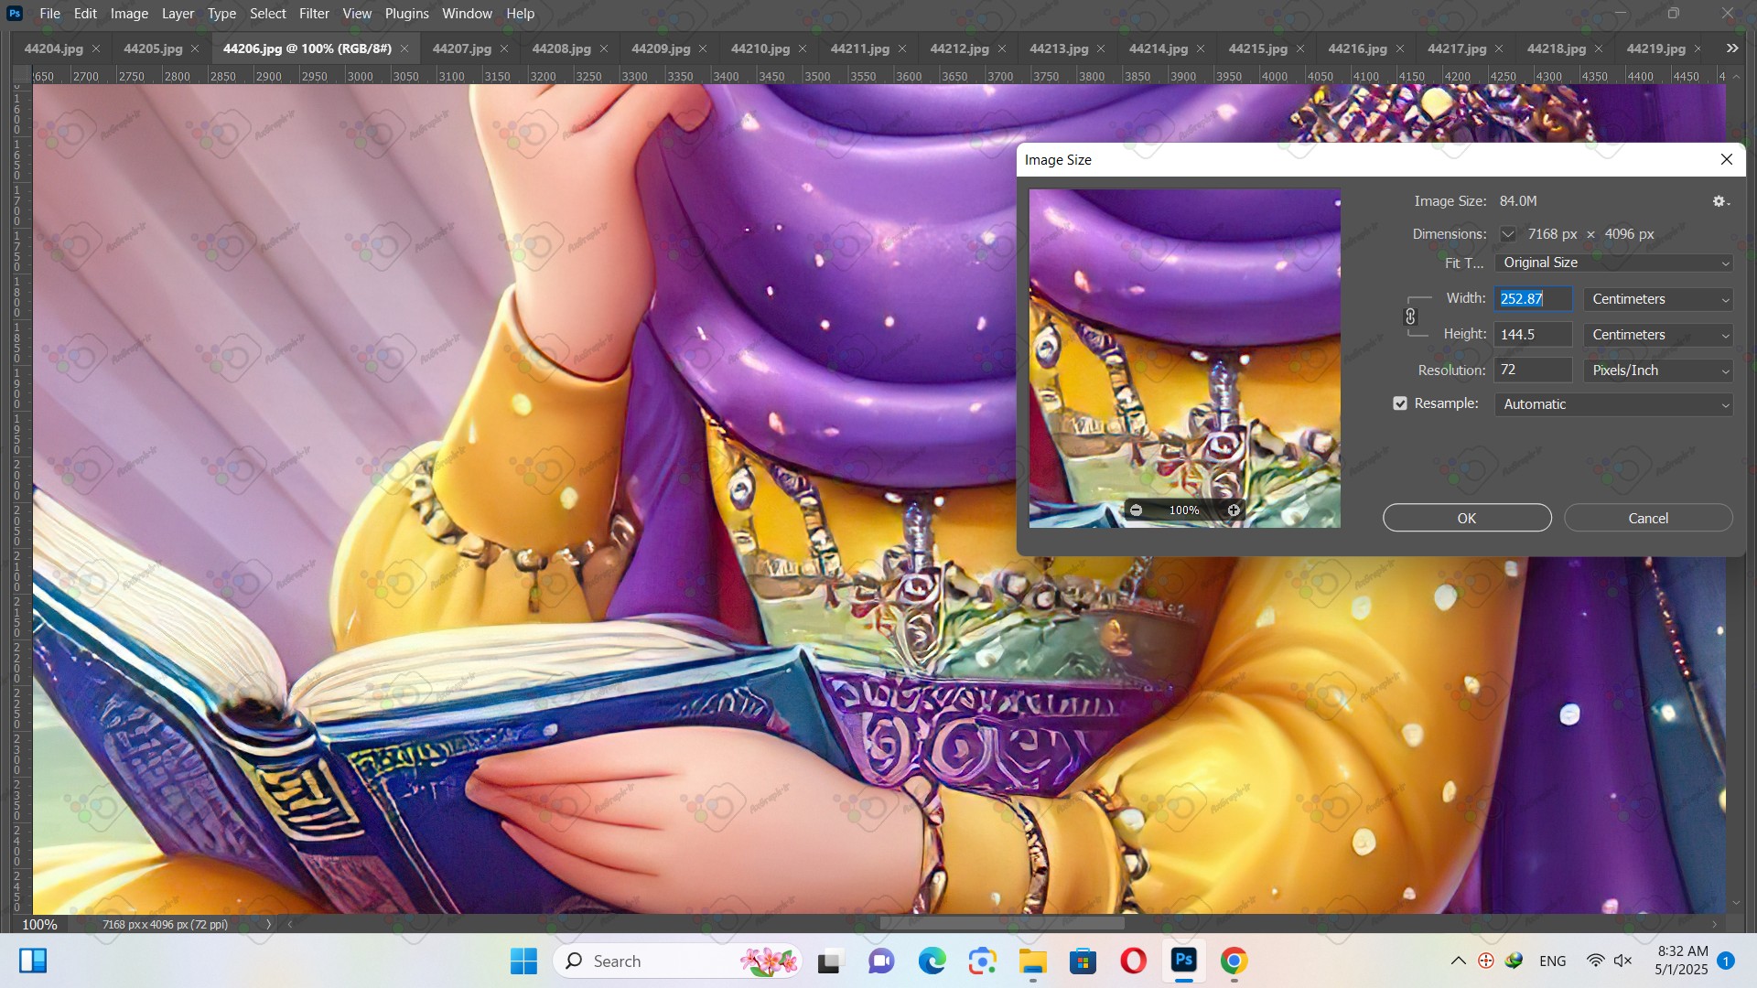Open File Explorer from the taskbar
This screenshot has width=1757, height=988.
(1032, 961)
